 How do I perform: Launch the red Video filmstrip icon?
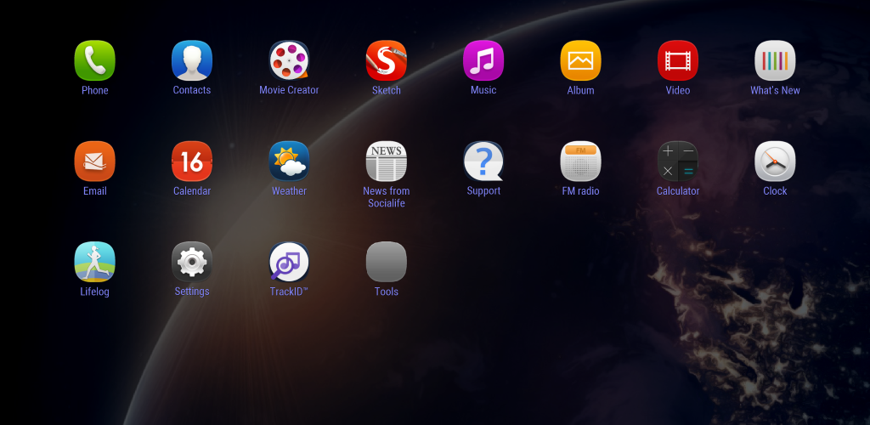pos(677,60)
